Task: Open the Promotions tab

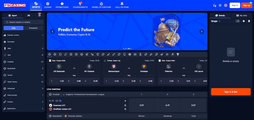Action: click(x=62, y=5)
